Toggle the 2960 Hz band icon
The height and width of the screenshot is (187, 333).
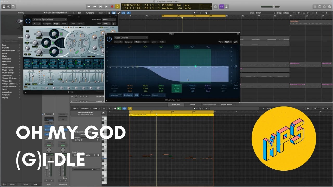click(x=177, y=47)
